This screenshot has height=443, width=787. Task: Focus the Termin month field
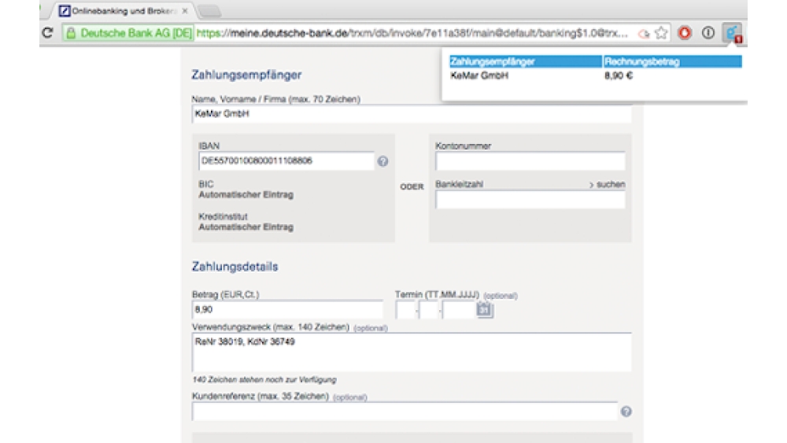point(429,309)
